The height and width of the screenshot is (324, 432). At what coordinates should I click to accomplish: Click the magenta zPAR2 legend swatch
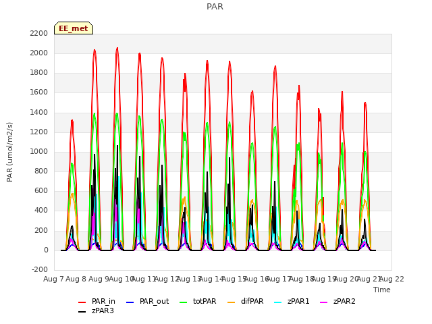click(x=324, y=302)
